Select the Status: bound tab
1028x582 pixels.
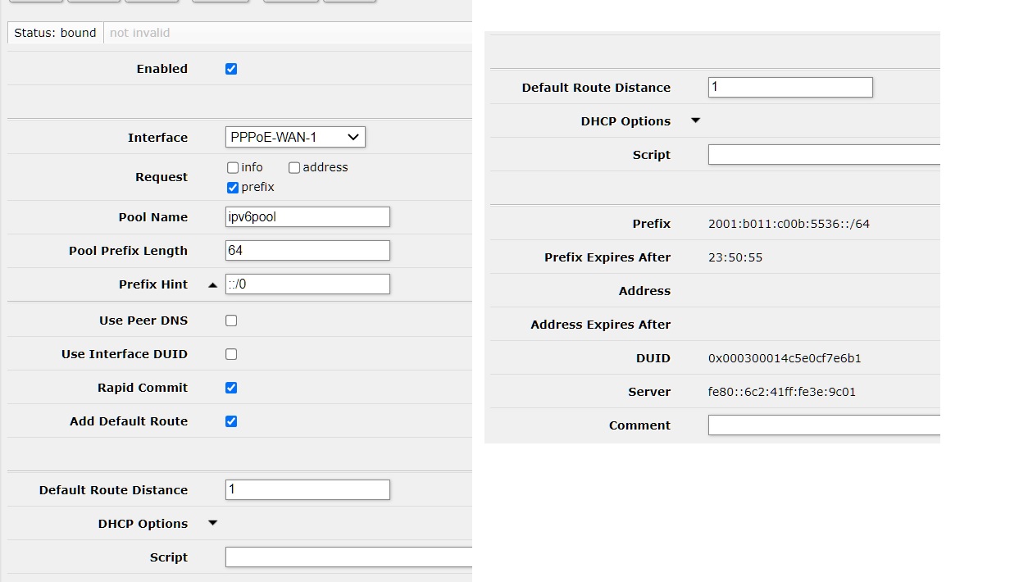point(54,33)
